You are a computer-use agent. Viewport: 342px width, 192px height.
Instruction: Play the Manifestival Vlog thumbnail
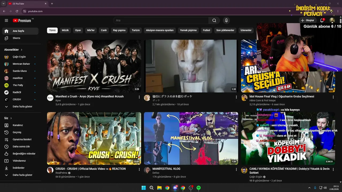point(191,138)
